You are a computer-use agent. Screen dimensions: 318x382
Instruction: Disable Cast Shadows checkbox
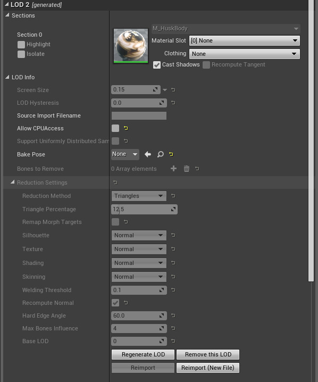(x=157, y=65)
